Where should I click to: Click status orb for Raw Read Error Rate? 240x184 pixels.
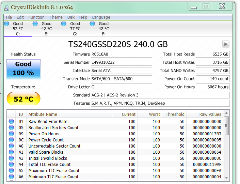pos(11,121)
